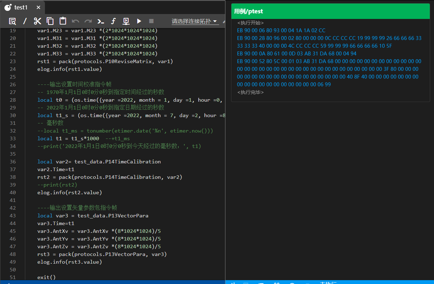Viewport: 434px width, 284px height.
Task: Select the 用例/ptest green header
Action: pyautogui.click(x=330, y=11)
